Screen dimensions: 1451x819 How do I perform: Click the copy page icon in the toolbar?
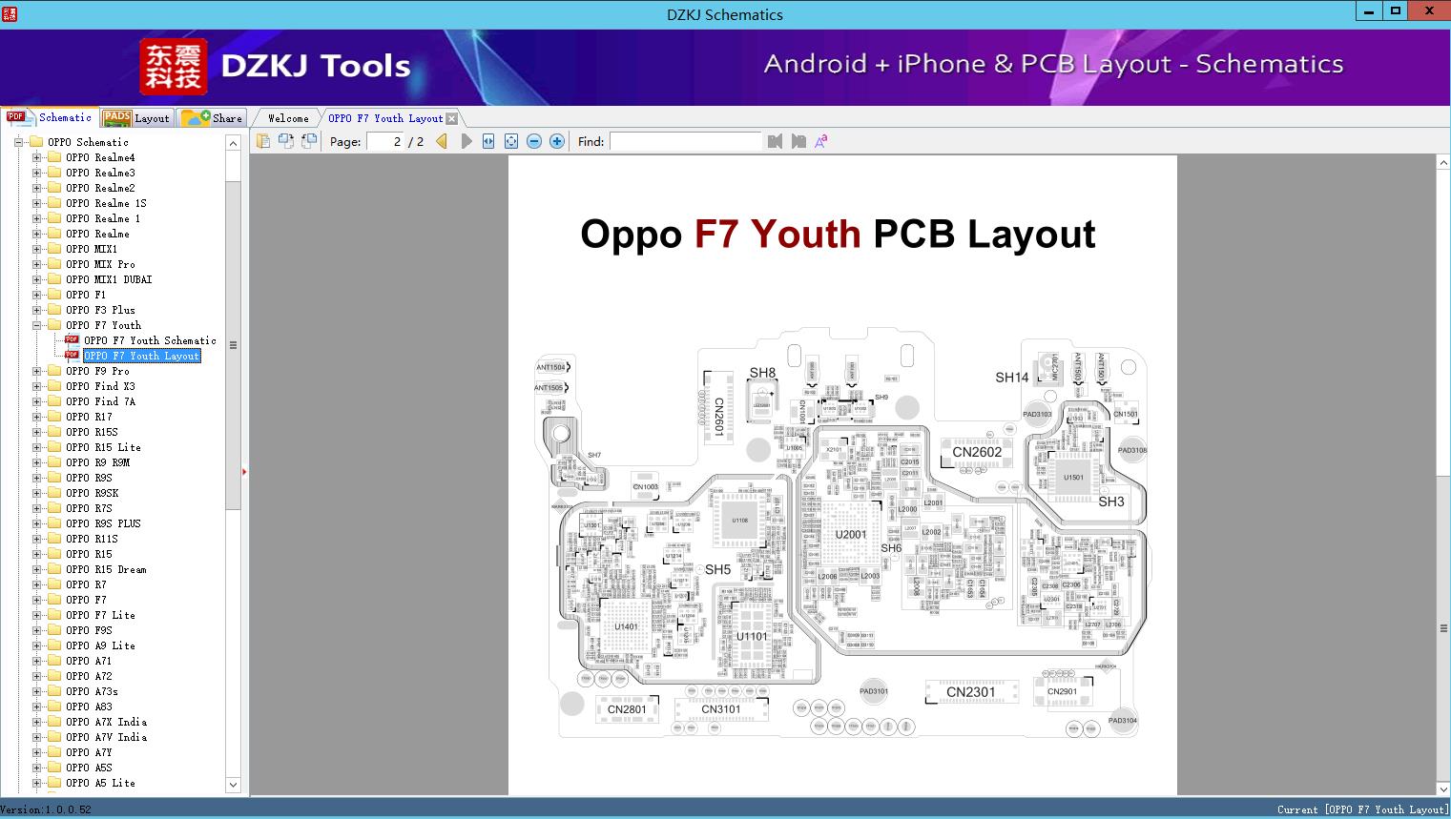[x=262, y=141]
